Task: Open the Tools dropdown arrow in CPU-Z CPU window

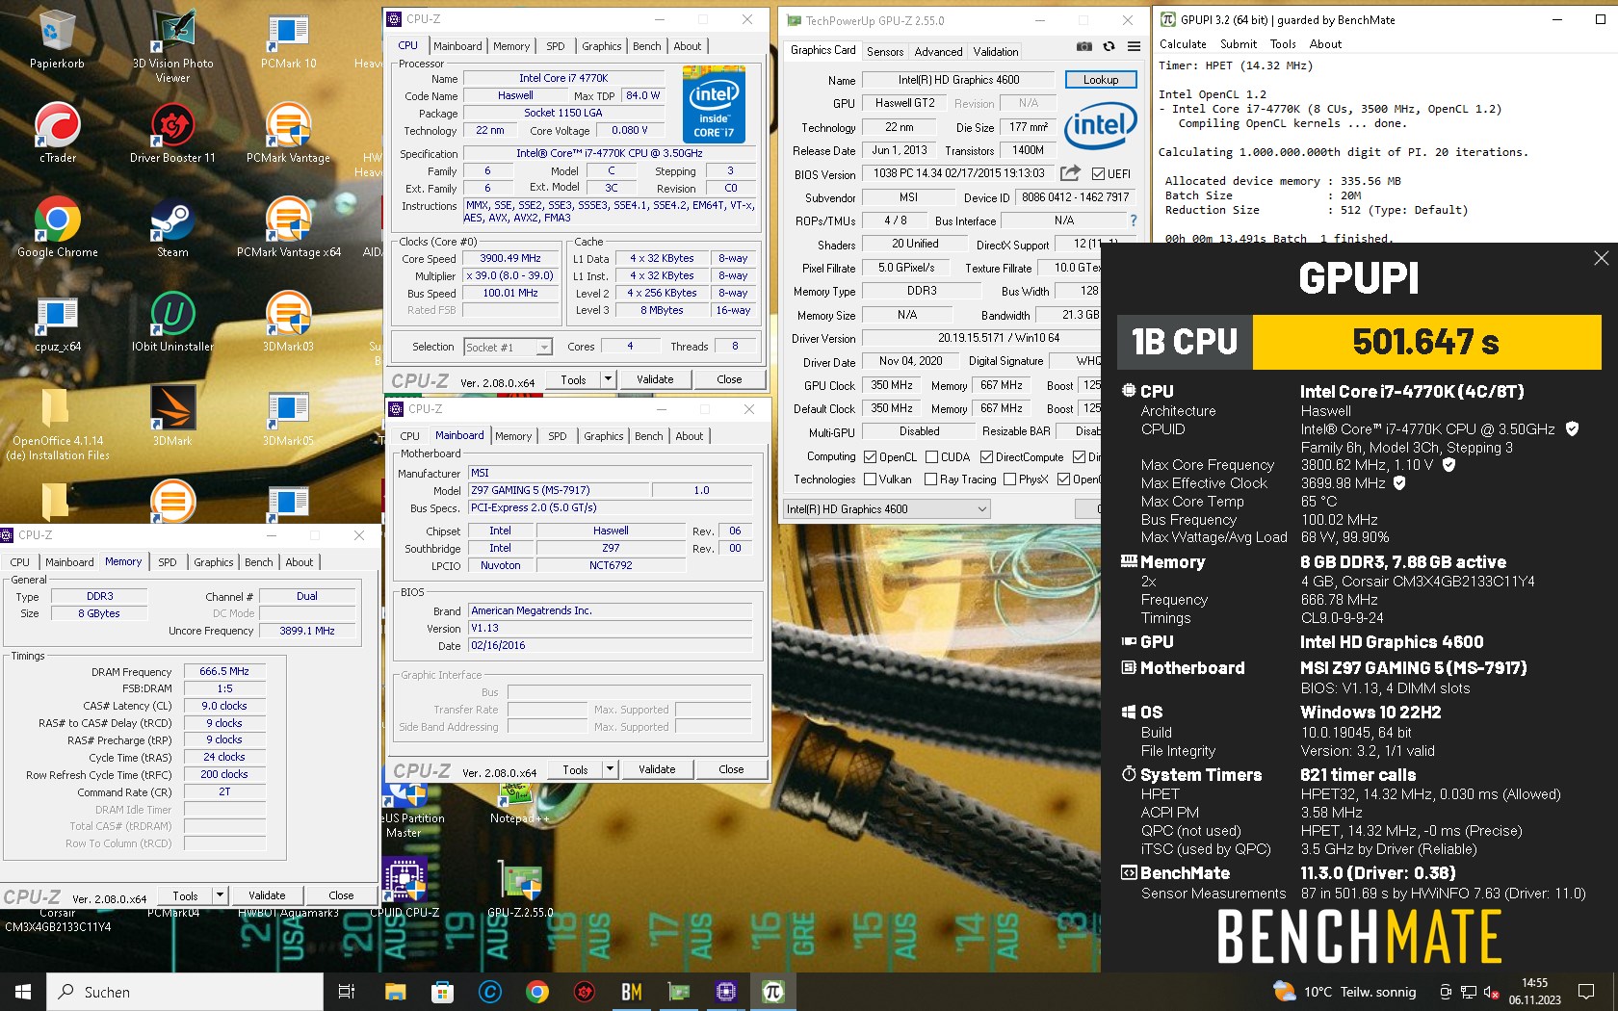Action: tap(608, 379)
